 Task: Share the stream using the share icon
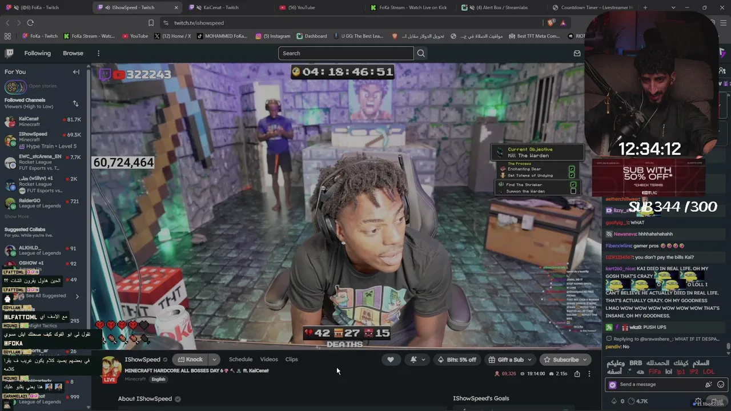[577, 374]
